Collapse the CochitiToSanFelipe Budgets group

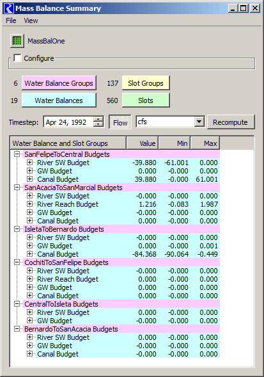(17, 262)
